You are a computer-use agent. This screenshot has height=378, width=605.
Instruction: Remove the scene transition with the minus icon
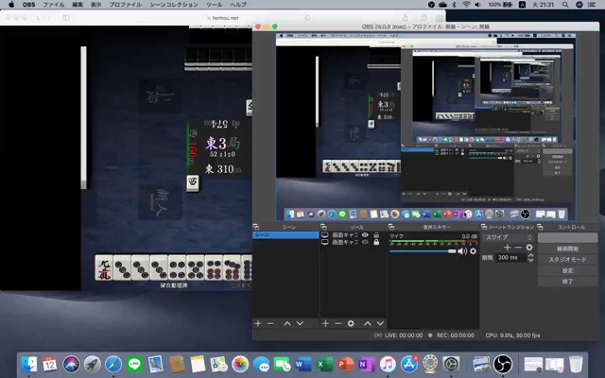pyautogui.click(x=518, y=248)
